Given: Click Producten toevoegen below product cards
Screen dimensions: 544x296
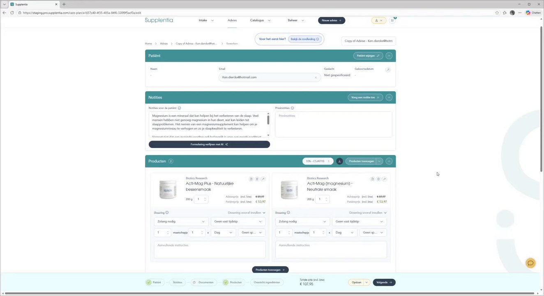Looking at the screenshot, I should point(270,270).
